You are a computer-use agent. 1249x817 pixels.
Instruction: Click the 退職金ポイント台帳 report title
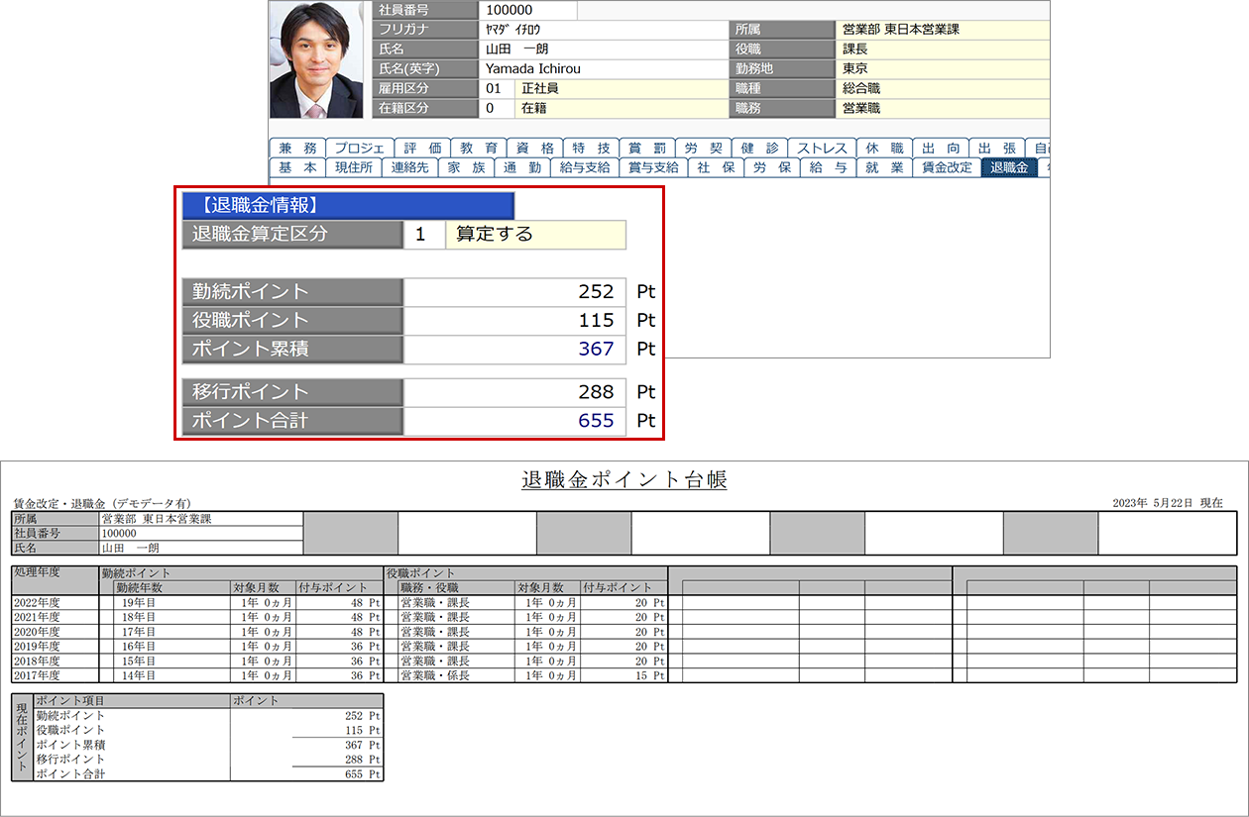(x=624, y=480)
